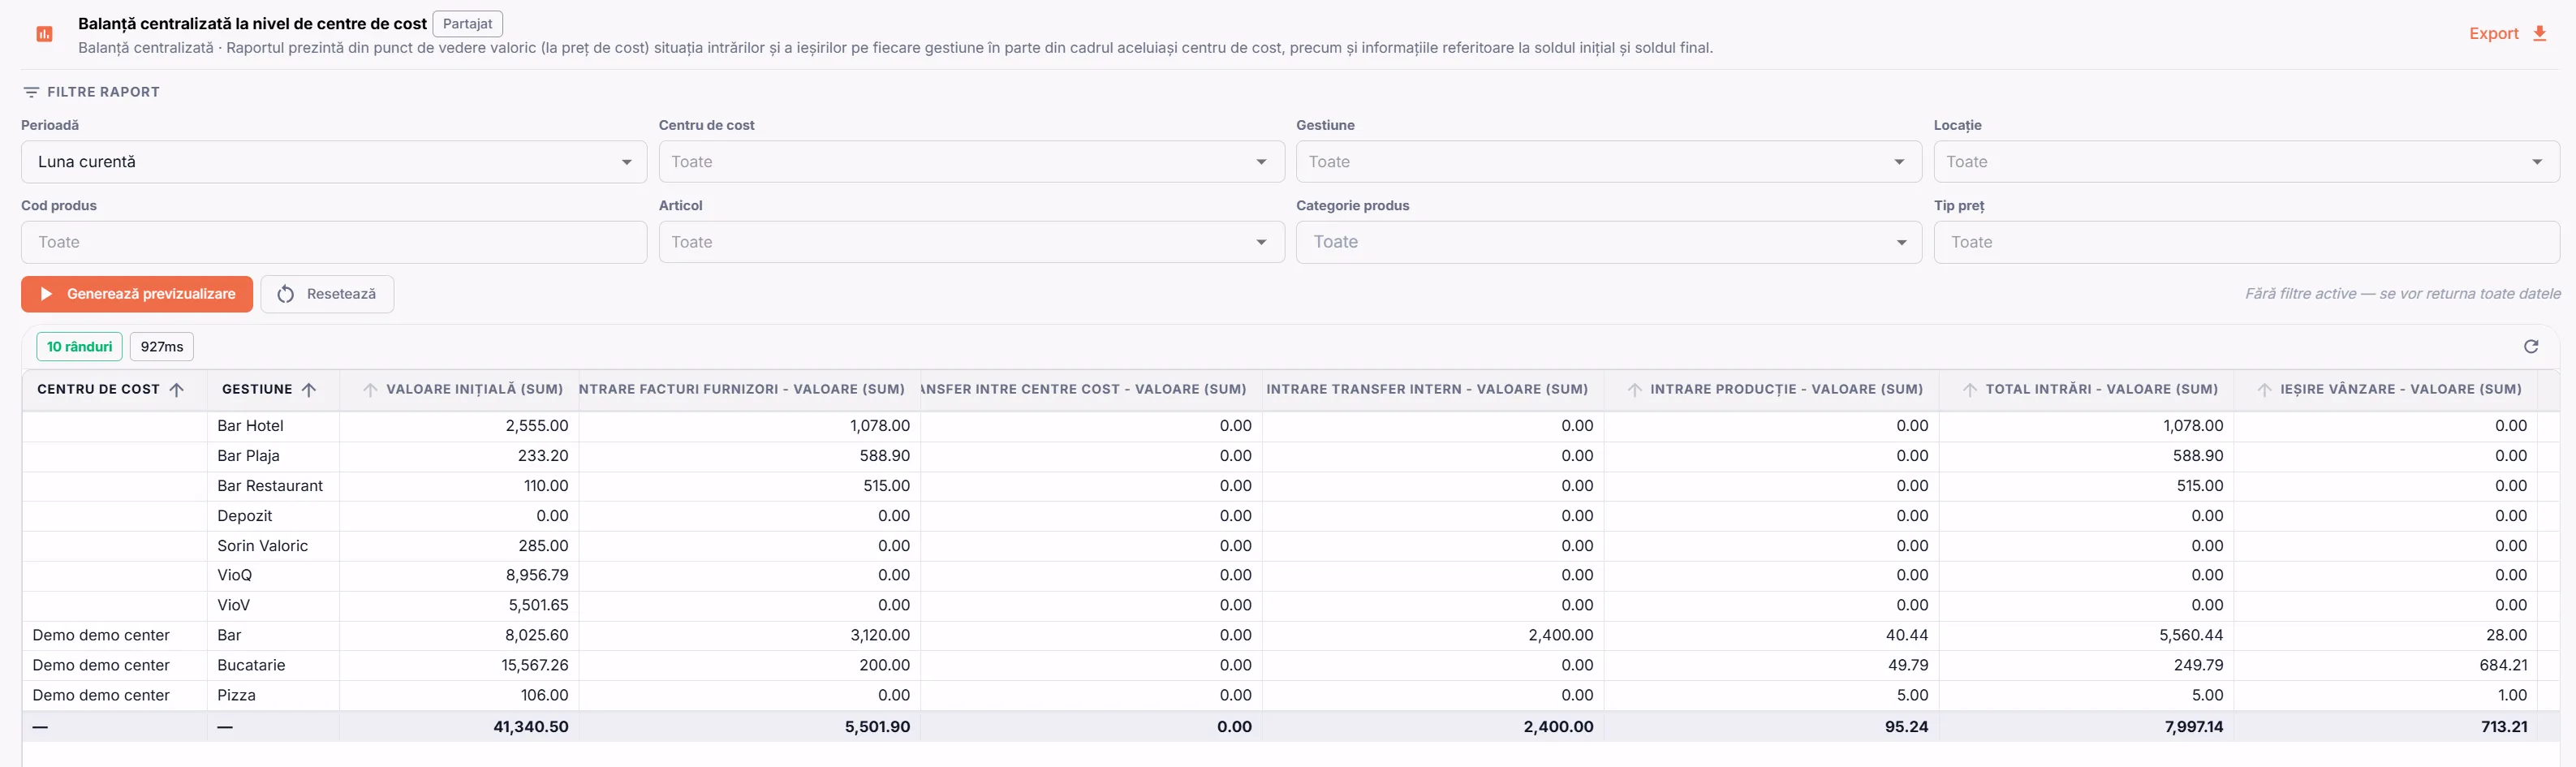Click sort arrow on IEȘIRE VÂNZARE header
Viewport: 2576px width, 767px height.
2264,390
